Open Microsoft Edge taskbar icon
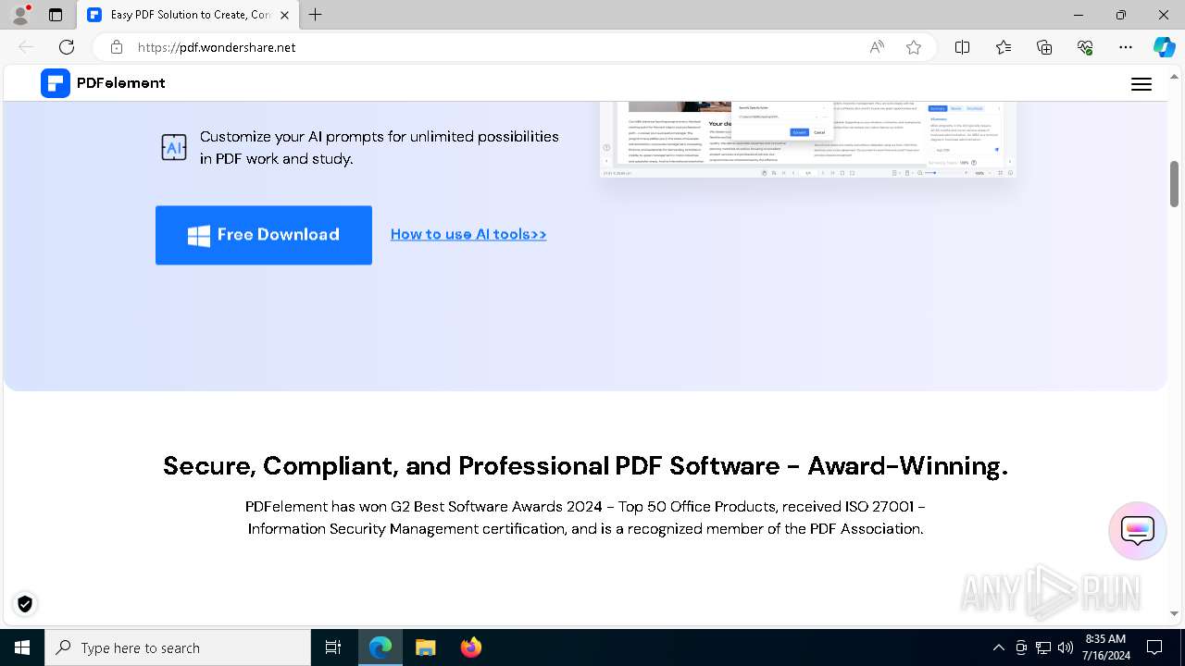Image resolution: width=1185 pixels, height=666 pixels. 380,647
